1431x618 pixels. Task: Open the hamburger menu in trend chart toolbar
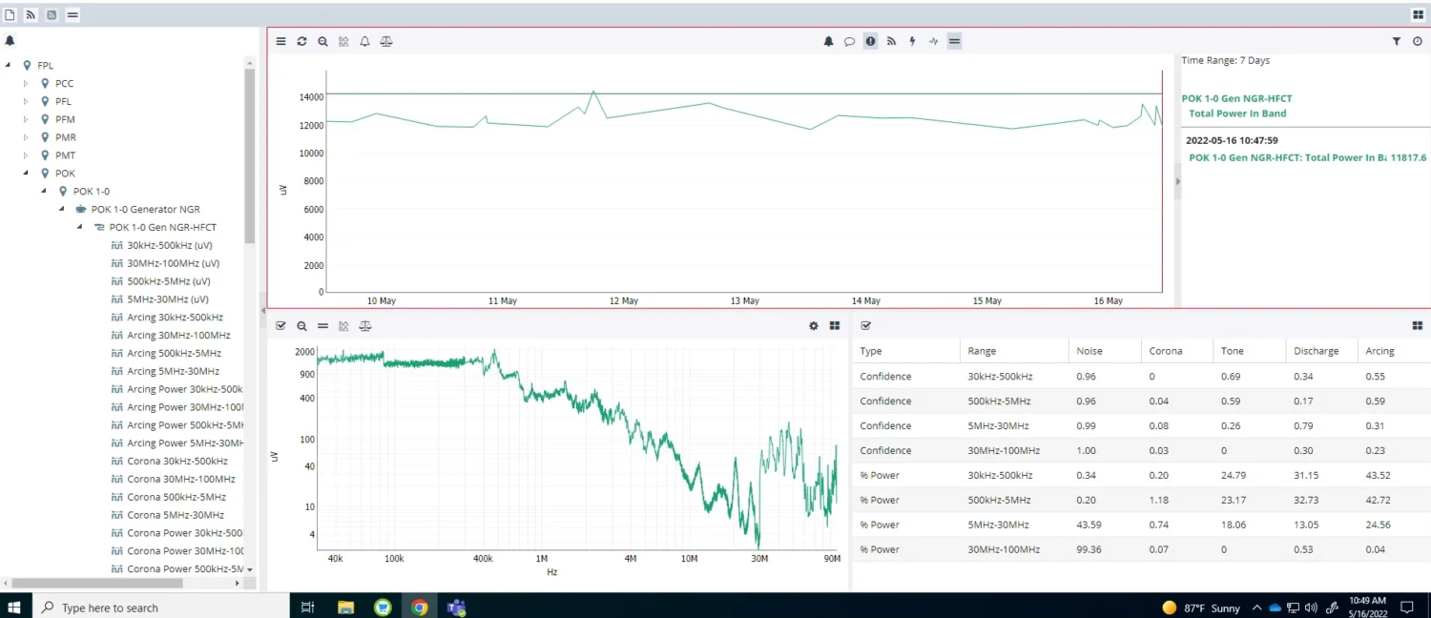[280, 41]
